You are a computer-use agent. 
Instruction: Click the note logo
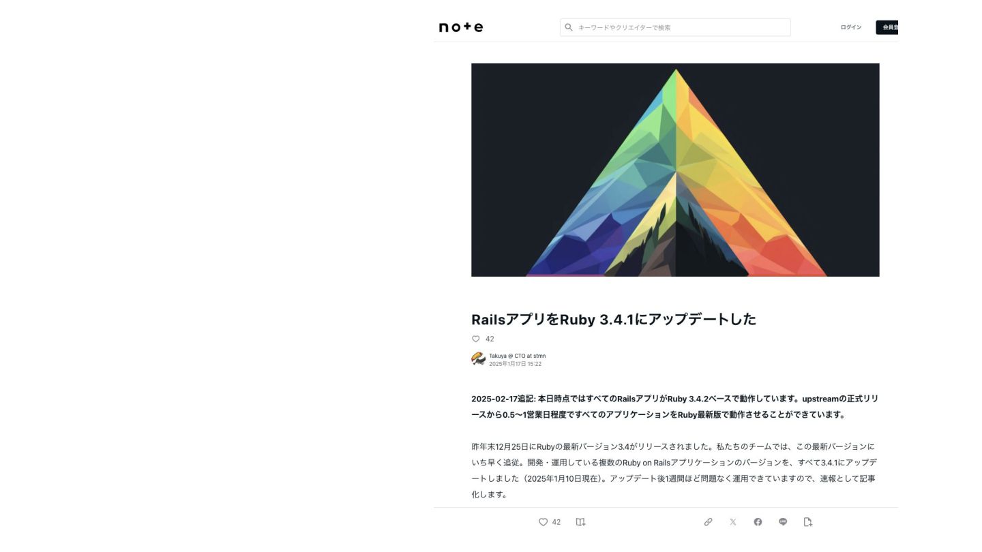(461, 27)
